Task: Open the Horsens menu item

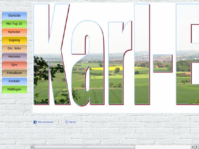Action: (14, 57)
